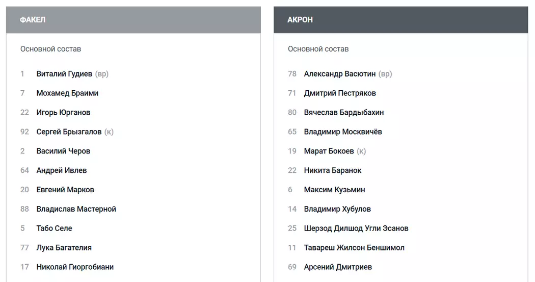Click Евгений Марков in the lineup
The height and width of the screenshot is (282, 535).
pos(65,190)
